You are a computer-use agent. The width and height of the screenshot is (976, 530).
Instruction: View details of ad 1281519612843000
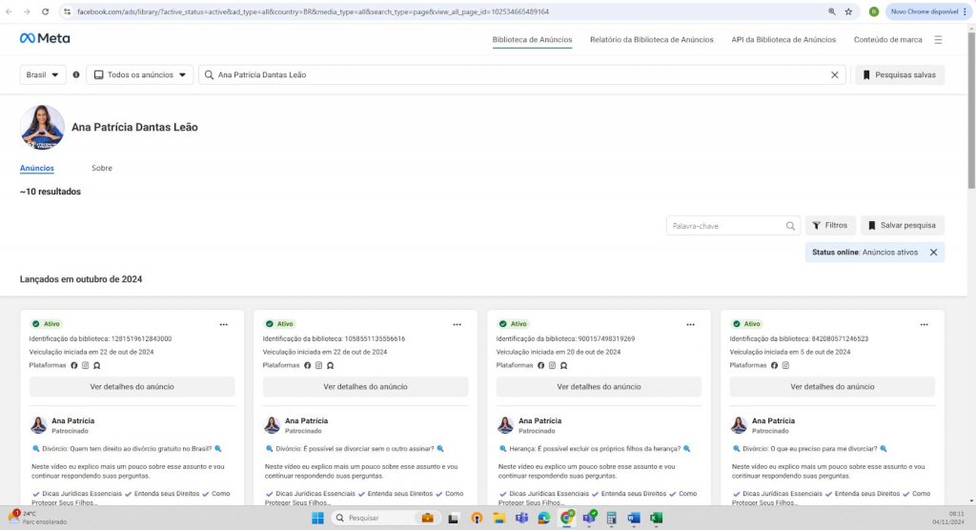click(x=132, y=387)
